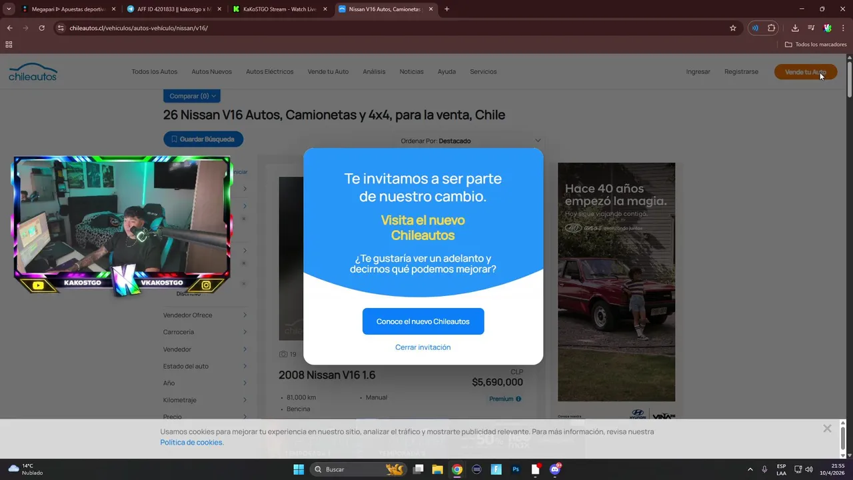Expand the Estado del auto filter
The image size is (853, 480).
205,366
